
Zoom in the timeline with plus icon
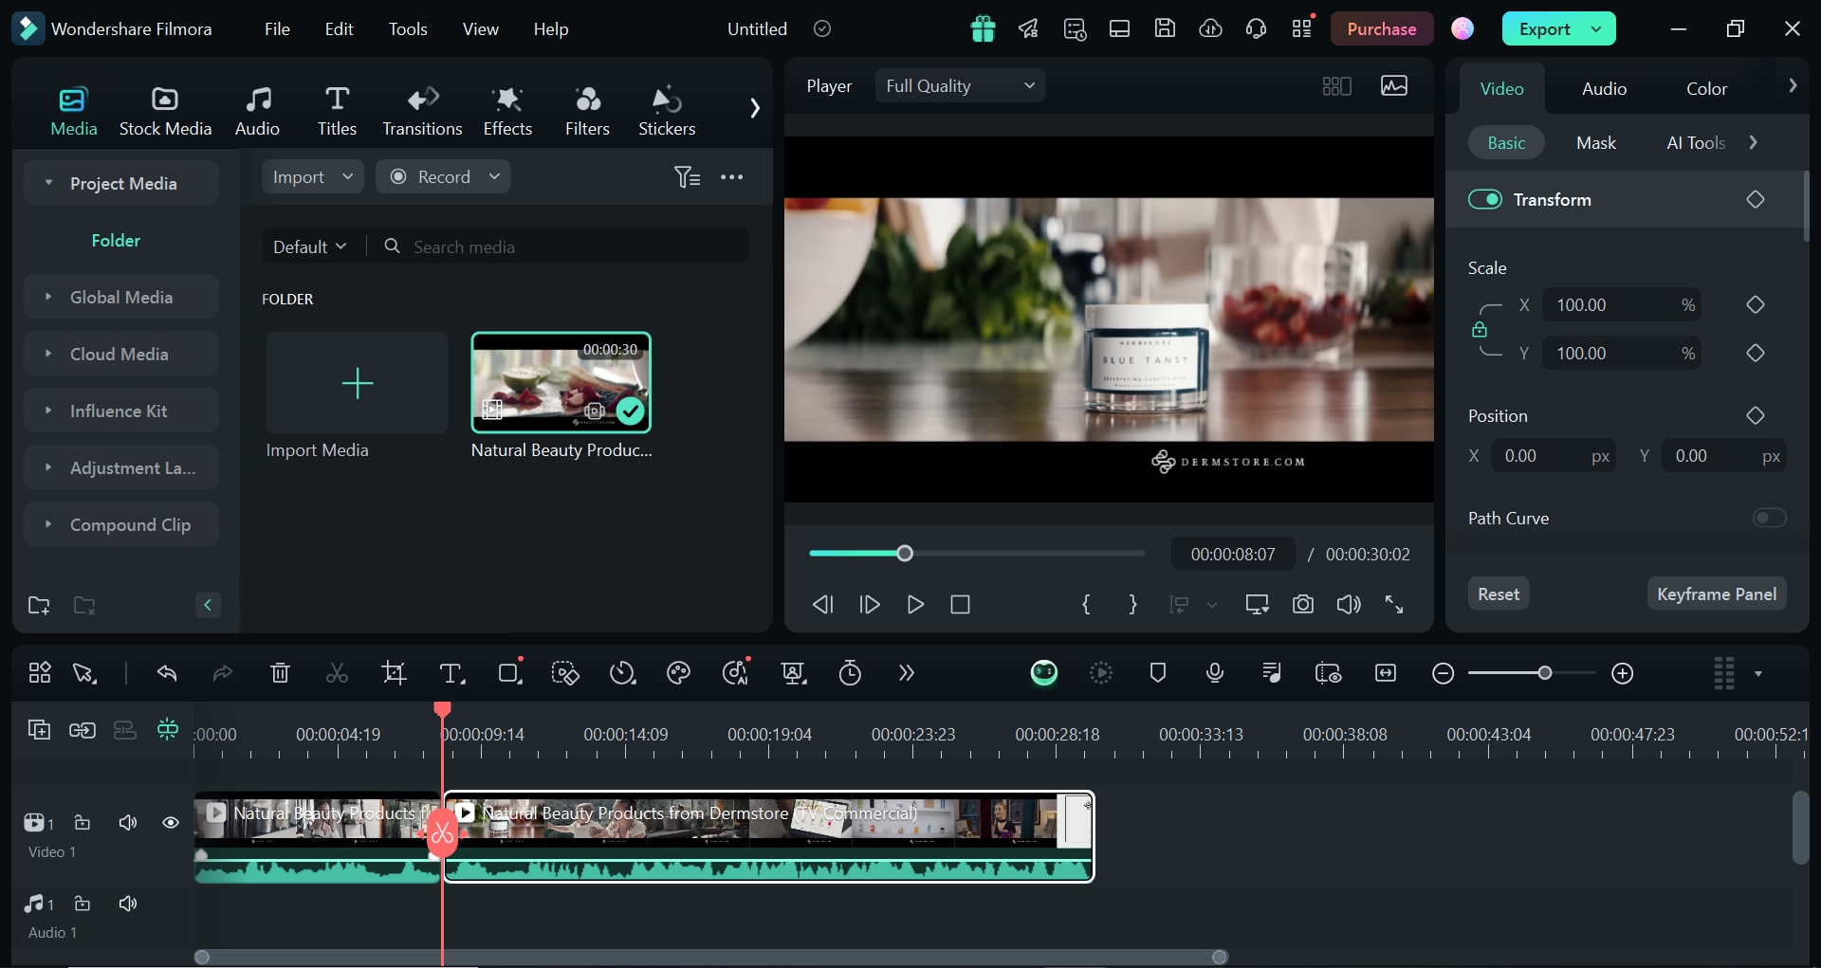tap(1623, 673)
